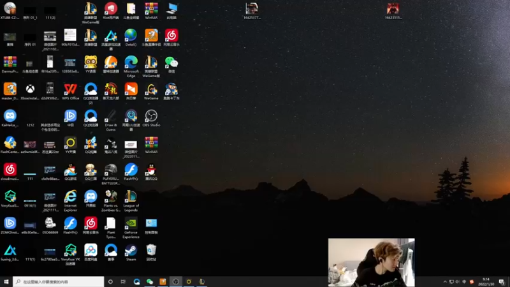Click the League client taskbar icon
Viewport: 510px width, 287px height.
pos(201,281)
